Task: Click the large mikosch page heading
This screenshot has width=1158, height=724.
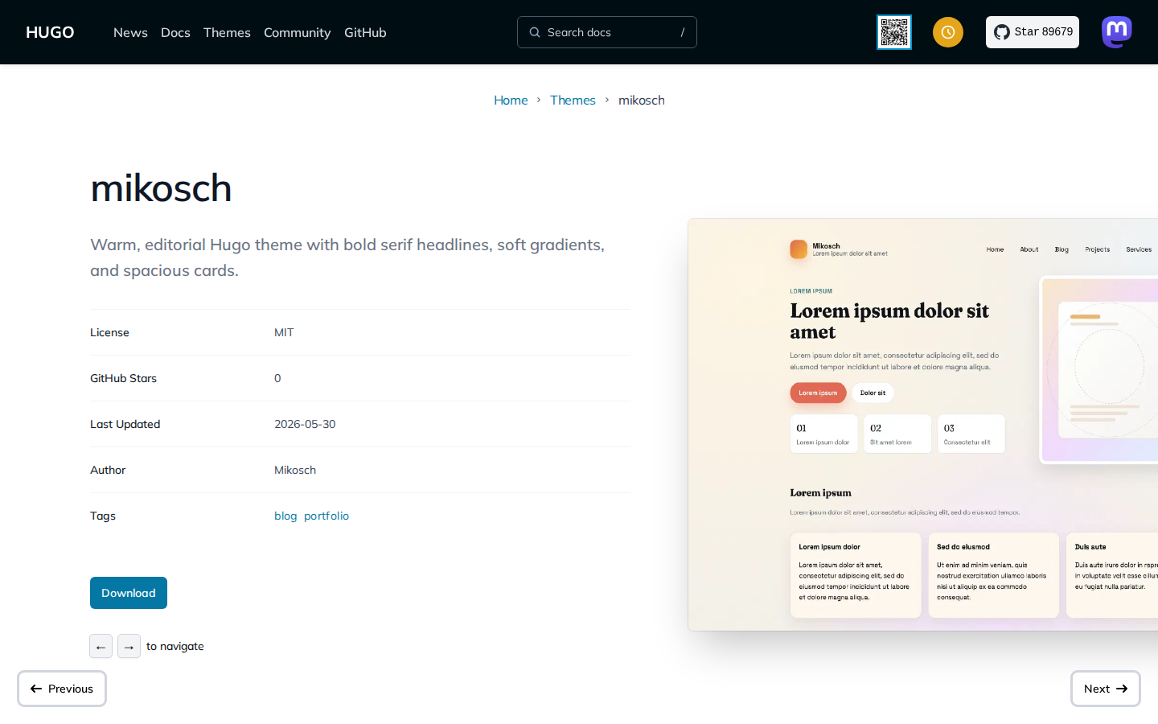Action: [x=161, y=188]
